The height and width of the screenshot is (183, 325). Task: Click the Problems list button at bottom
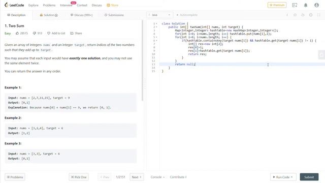click(x=15, y=177)
